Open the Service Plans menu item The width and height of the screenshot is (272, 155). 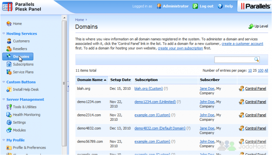coord(23,72)
